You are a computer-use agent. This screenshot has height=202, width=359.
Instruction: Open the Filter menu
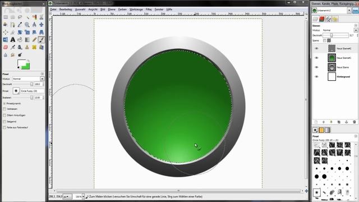(149, 10)
